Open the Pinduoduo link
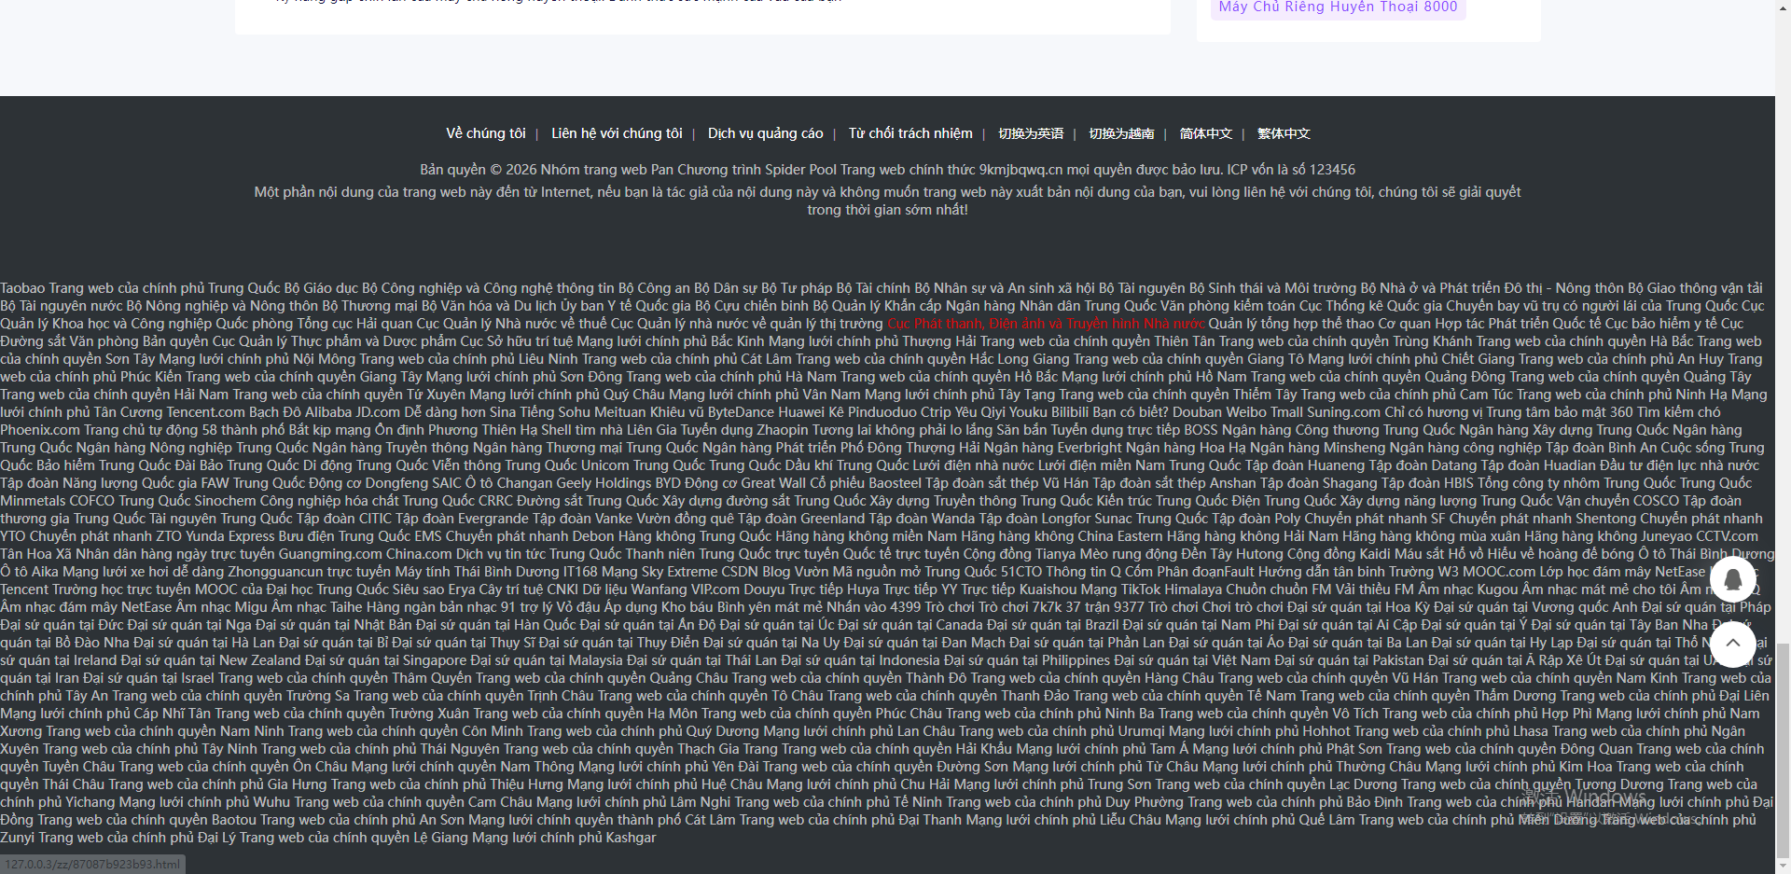Image resolution: width=1791 pixels, height=874 pixels. [871, 412]
